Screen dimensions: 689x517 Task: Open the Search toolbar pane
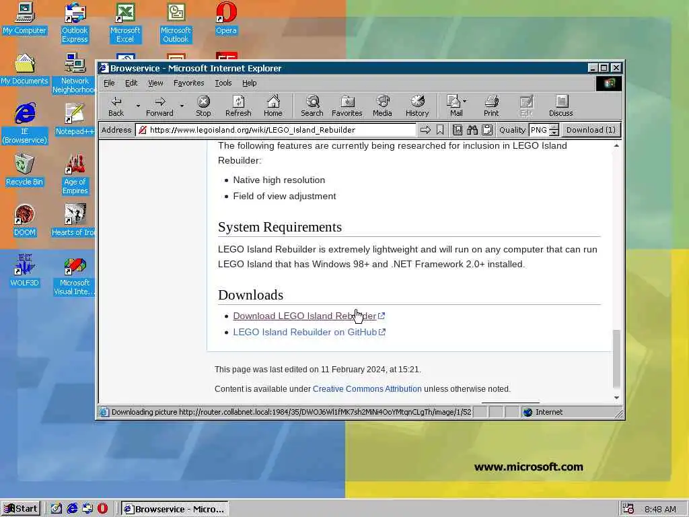(x=312, y=106)
